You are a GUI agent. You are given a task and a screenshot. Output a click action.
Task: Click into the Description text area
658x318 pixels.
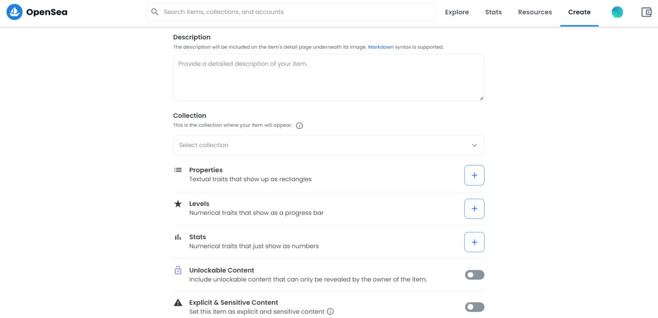[x=329, y=77]
